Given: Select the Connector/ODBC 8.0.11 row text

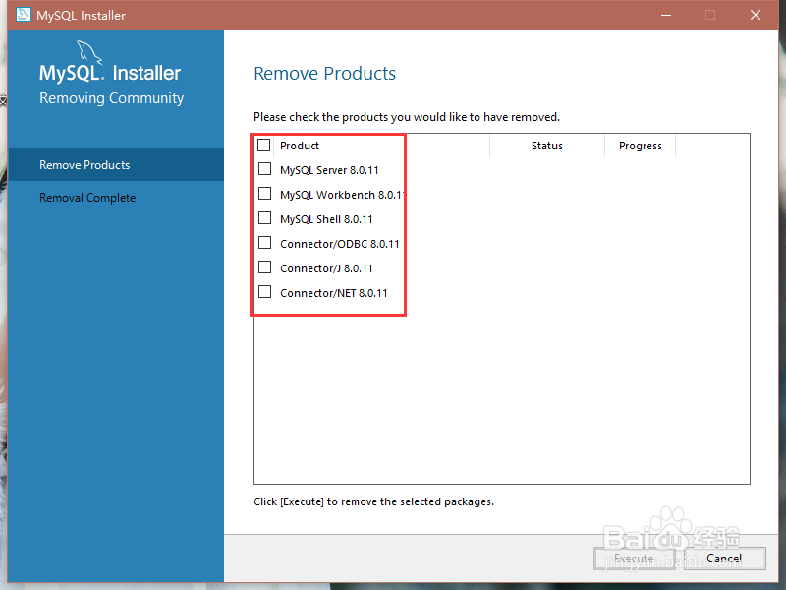Looking at the screenshot, I should coord(339,244).
